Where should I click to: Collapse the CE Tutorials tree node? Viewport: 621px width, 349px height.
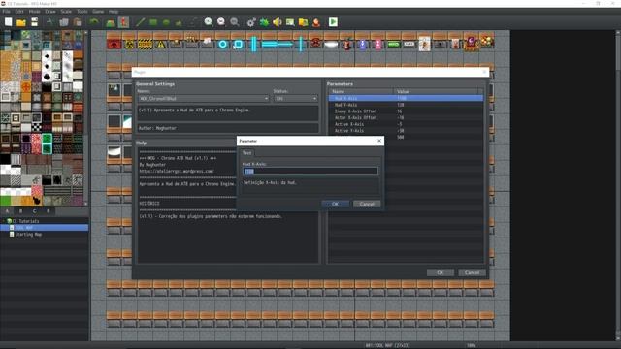(x=4, y=221)
